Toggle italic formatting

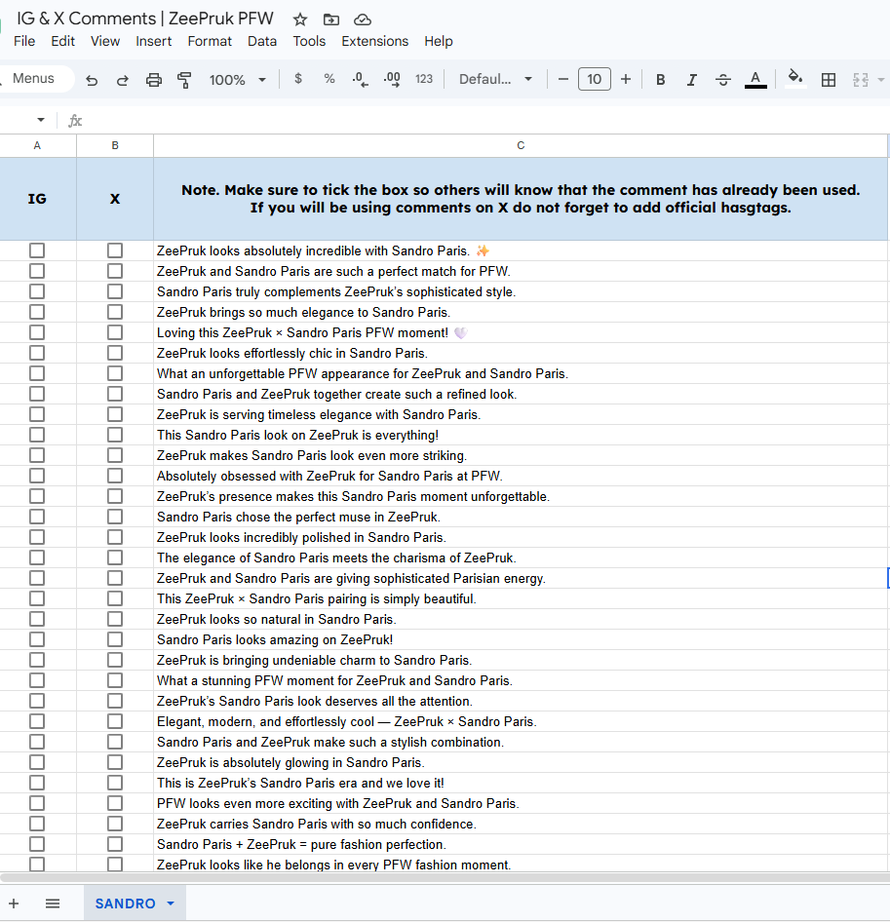pos(692,80)
